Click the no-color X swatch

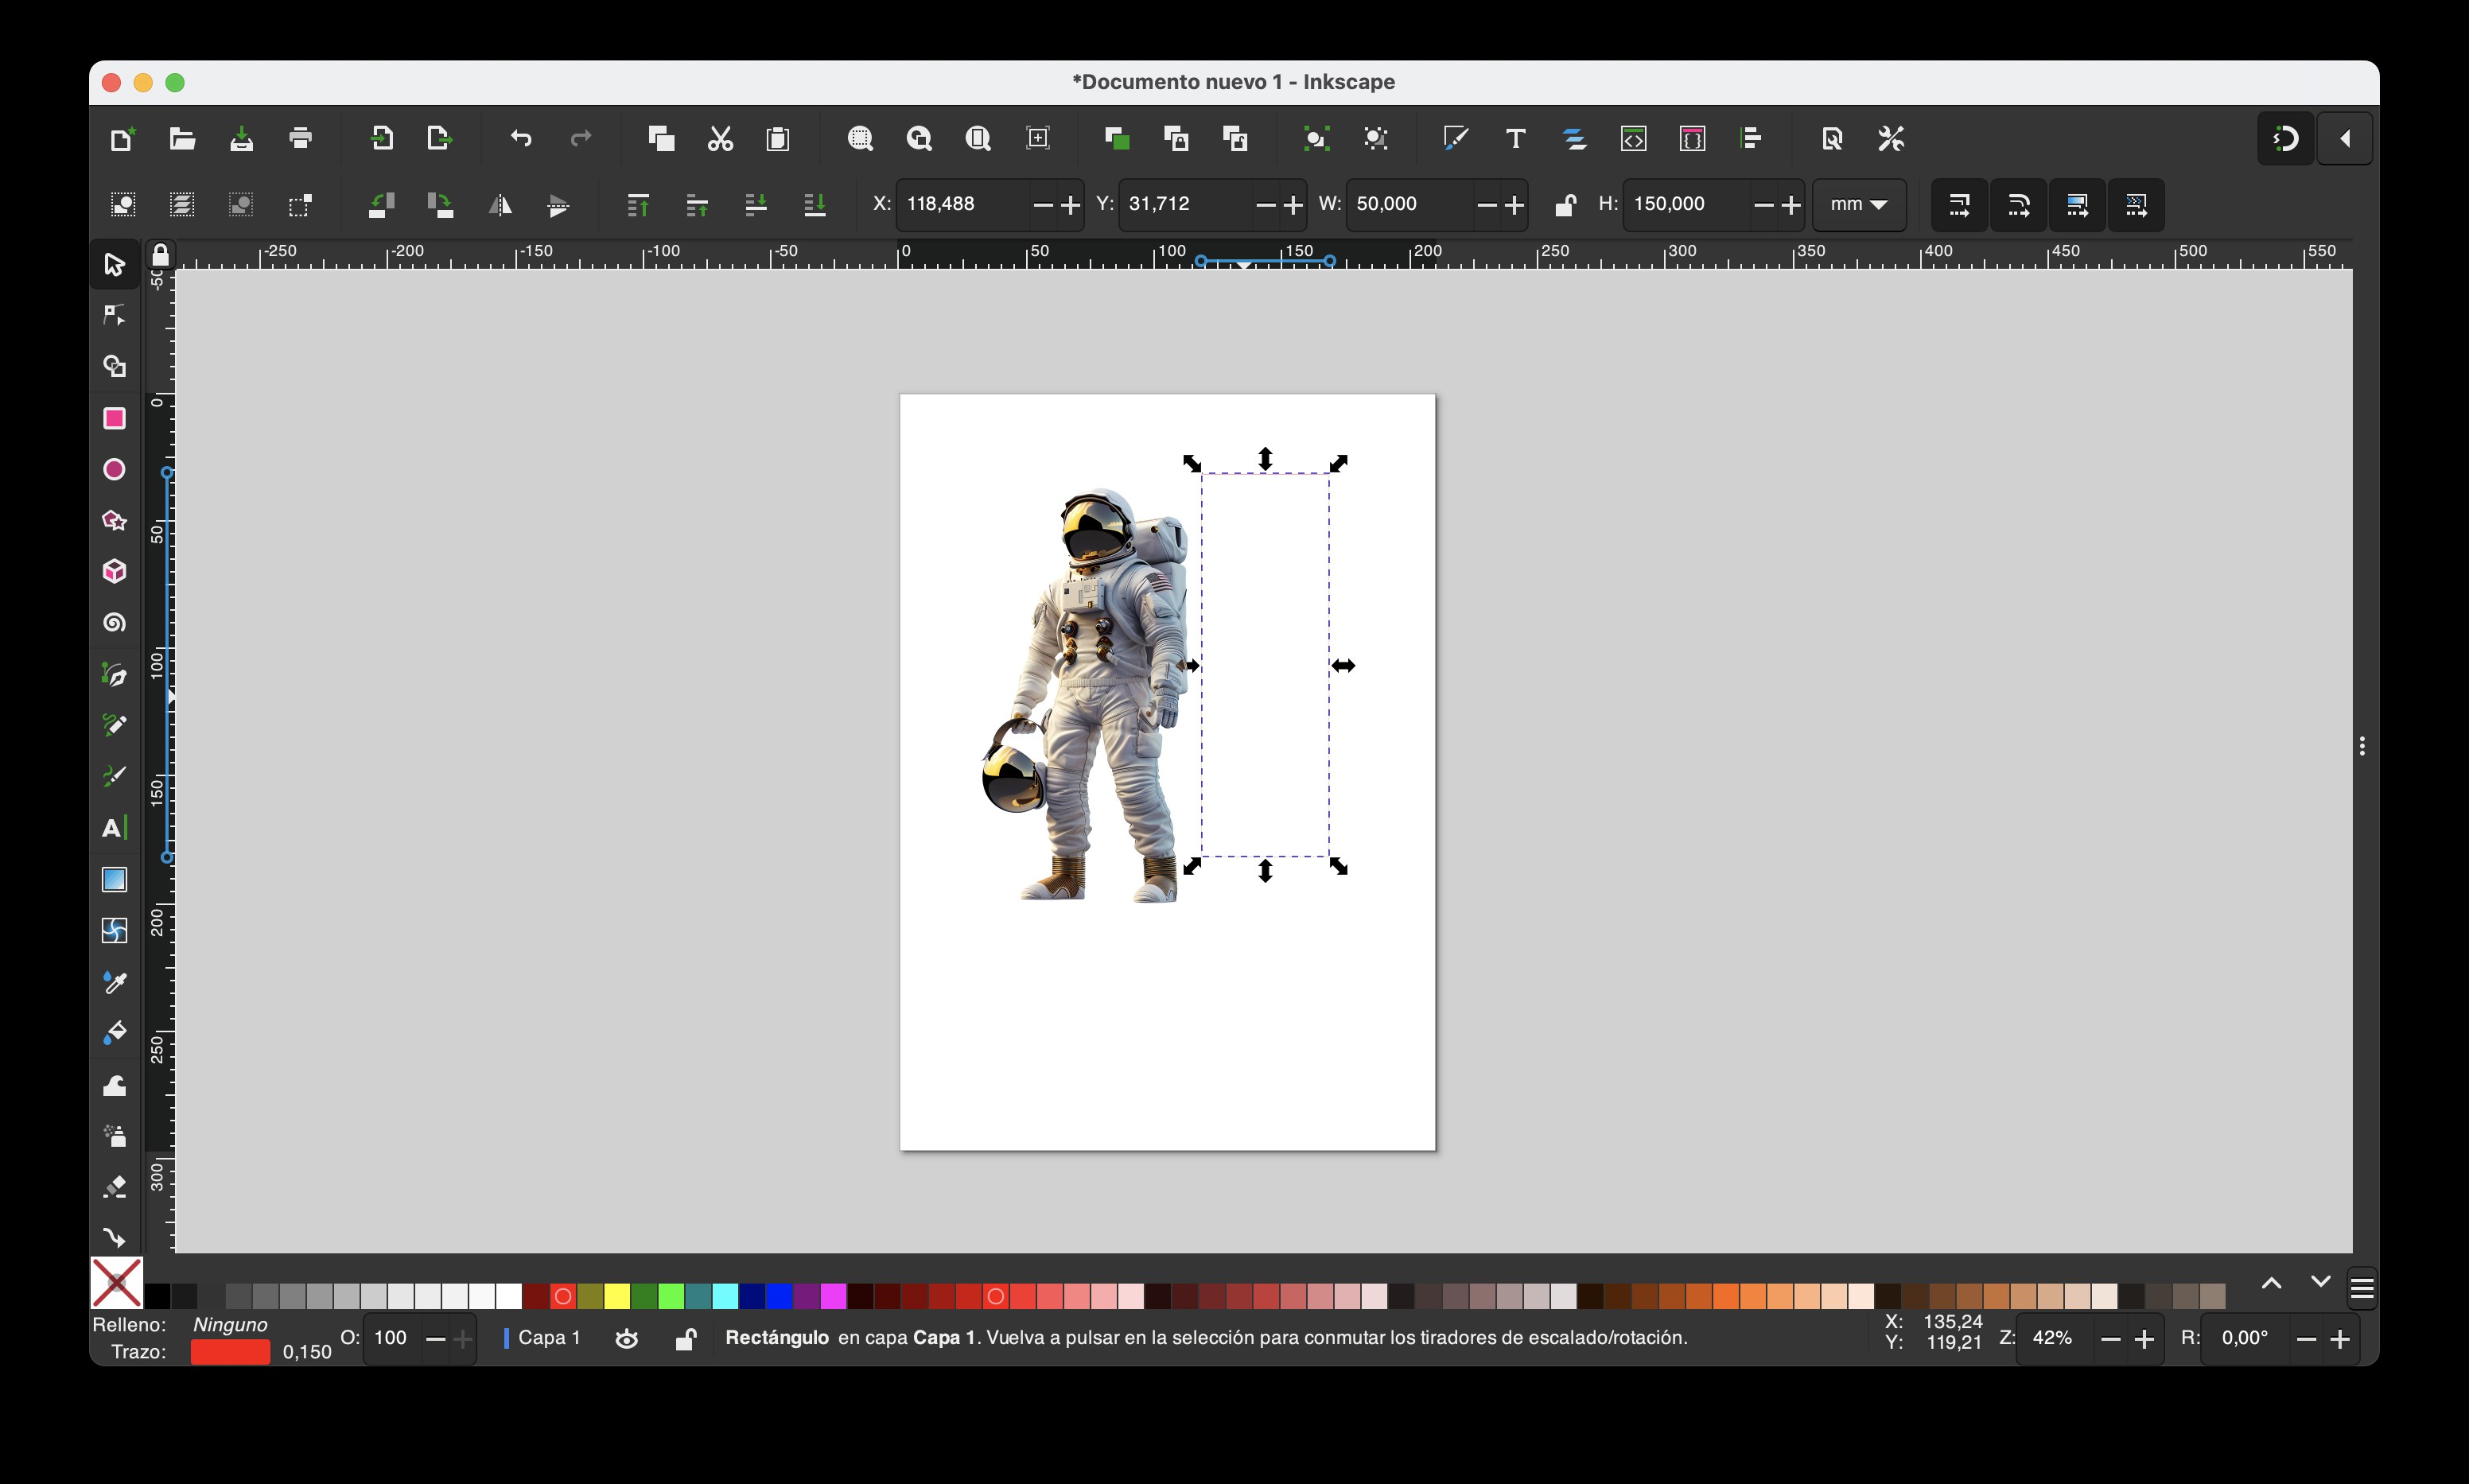[x=117, y=1283]
